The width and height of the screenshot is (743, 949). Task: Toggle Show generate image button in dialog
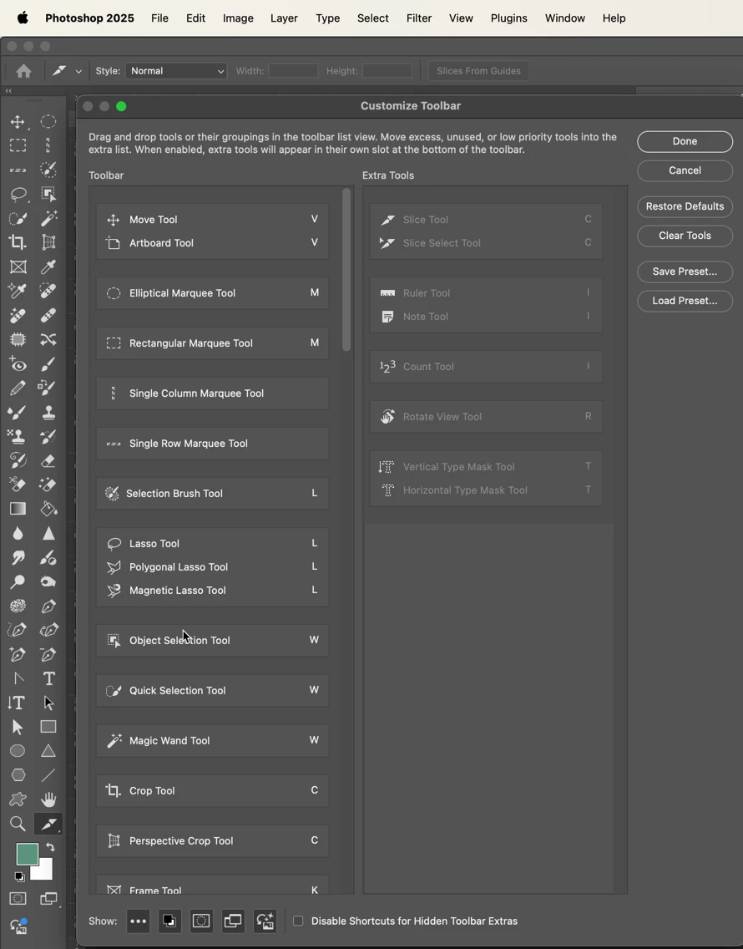265,921
